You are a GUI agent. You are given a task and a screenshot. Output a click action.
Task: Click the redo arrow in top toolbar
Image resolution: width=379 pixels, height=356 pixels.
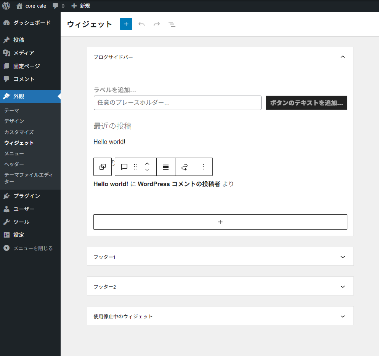coord(157,24)
